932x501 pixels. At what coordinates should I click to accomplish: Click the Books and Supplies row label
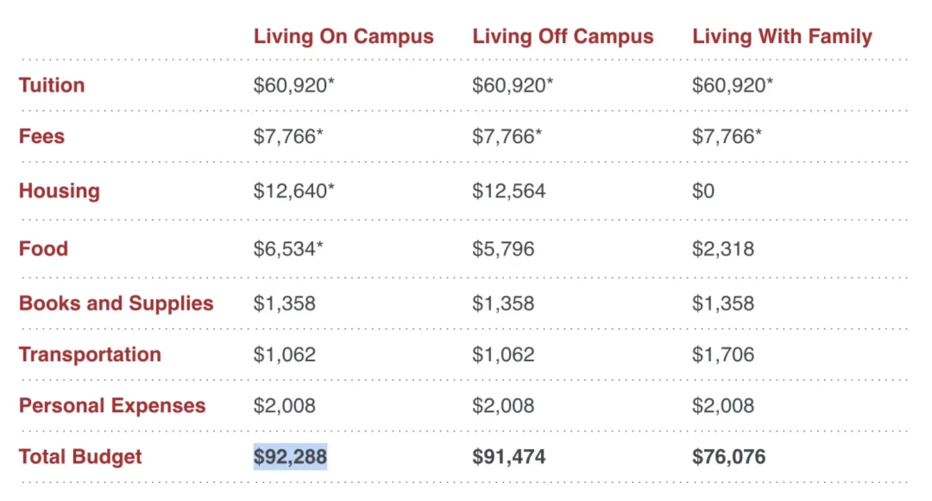pyautogui.click(x=116, y=303)
